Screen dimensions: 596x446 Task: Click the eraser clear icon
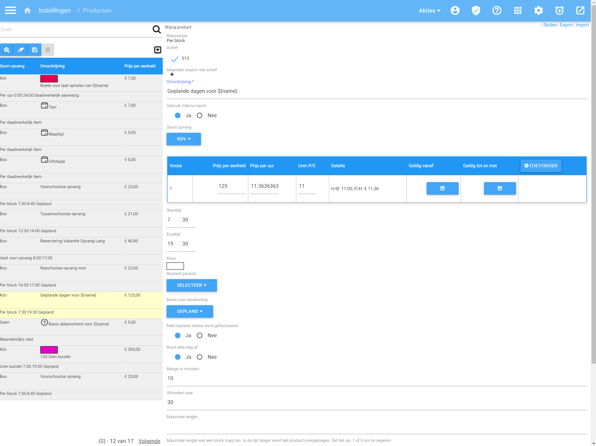click(21, 50)
